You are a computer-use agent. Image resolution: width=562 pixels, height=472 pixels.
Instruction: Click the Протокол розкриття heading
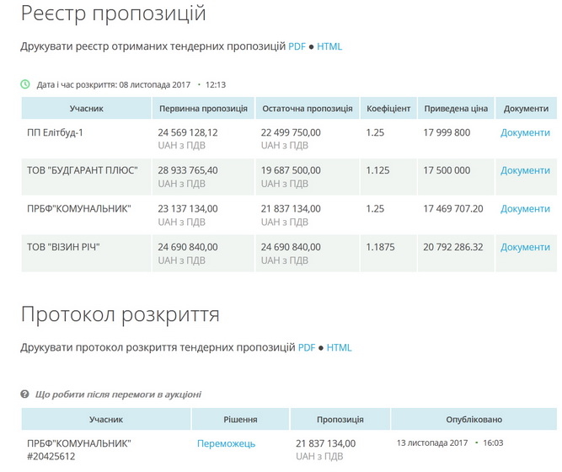(120, 315)
